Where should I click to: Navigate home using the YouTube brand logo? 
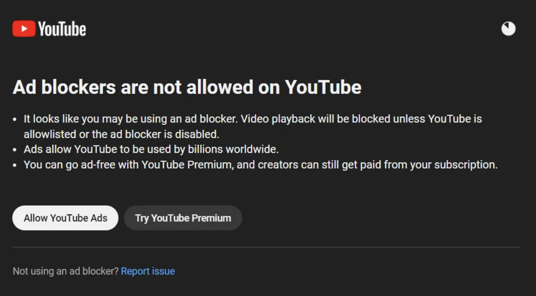pos(49,28)
